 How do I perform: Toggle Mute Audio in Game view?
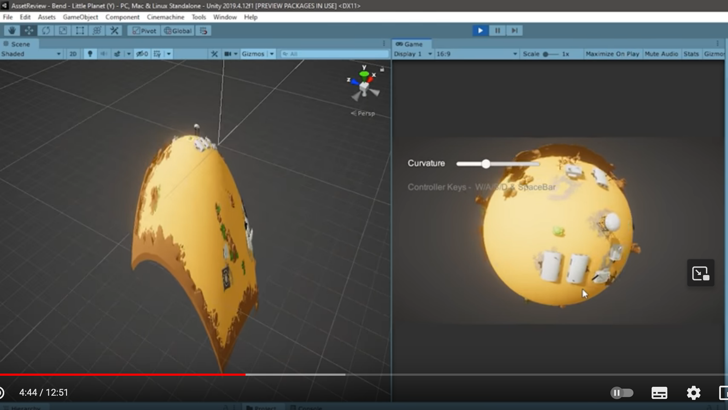(x=661, y=54)
